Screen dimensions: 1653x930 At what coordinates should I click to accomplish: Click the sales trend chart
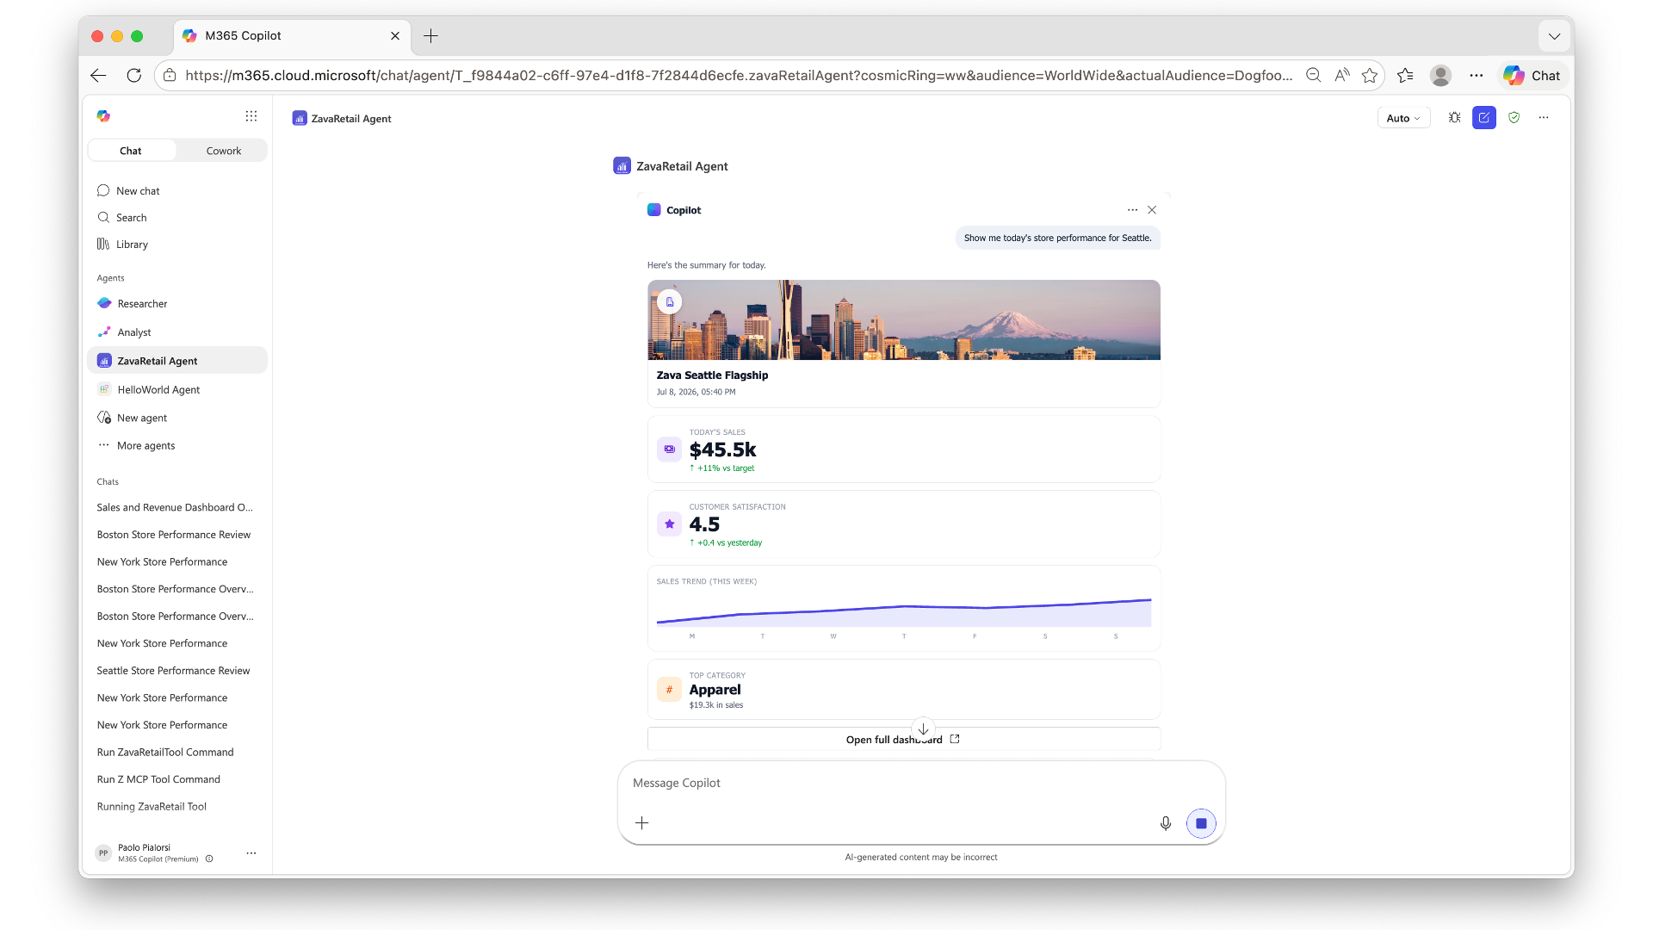click(x=904, y=612)
